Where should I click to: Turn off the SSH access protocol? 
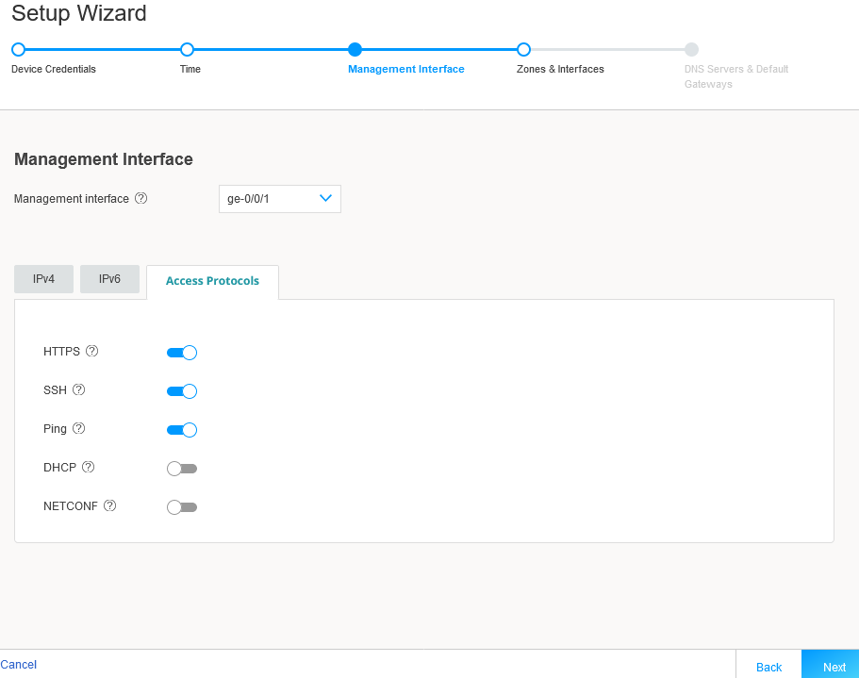click(181, 390)
